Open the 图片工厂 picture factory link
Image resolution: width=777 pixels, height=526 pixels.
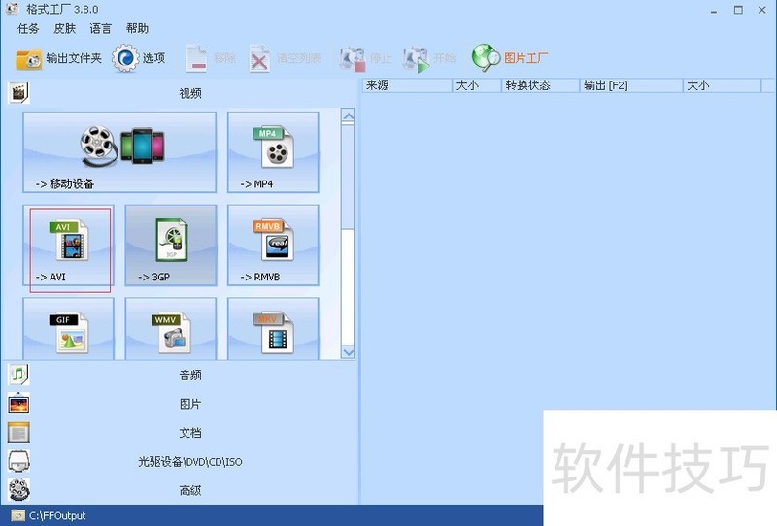[509, 58]
